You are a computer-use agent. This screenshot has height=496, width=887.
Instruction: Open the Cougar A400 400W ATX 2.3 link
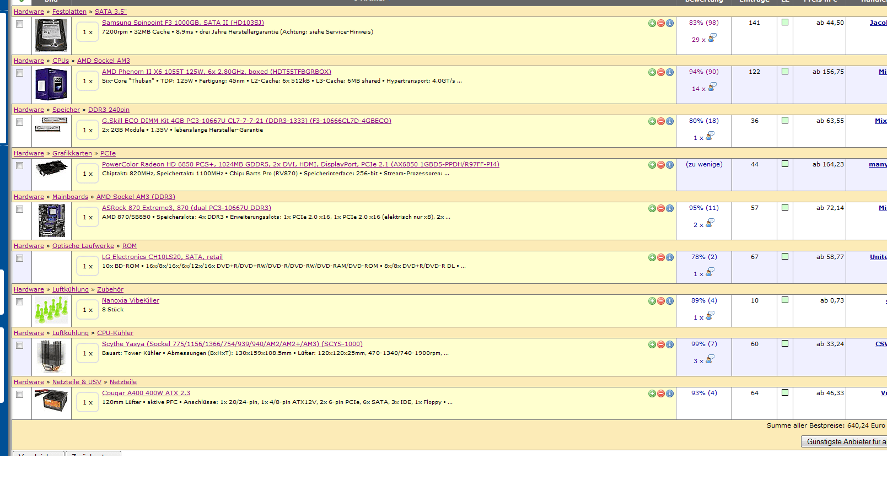click(x=146, y=393)
